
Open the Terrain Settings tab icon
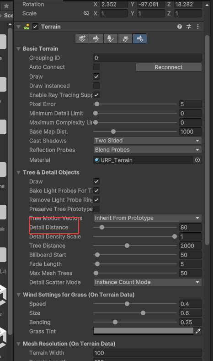pyautogui.click(x=140, y=38)
